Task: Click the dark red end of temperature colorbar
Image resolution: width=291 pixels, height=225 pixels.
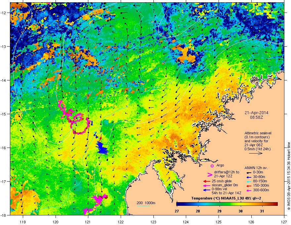Action: (275, 204)
